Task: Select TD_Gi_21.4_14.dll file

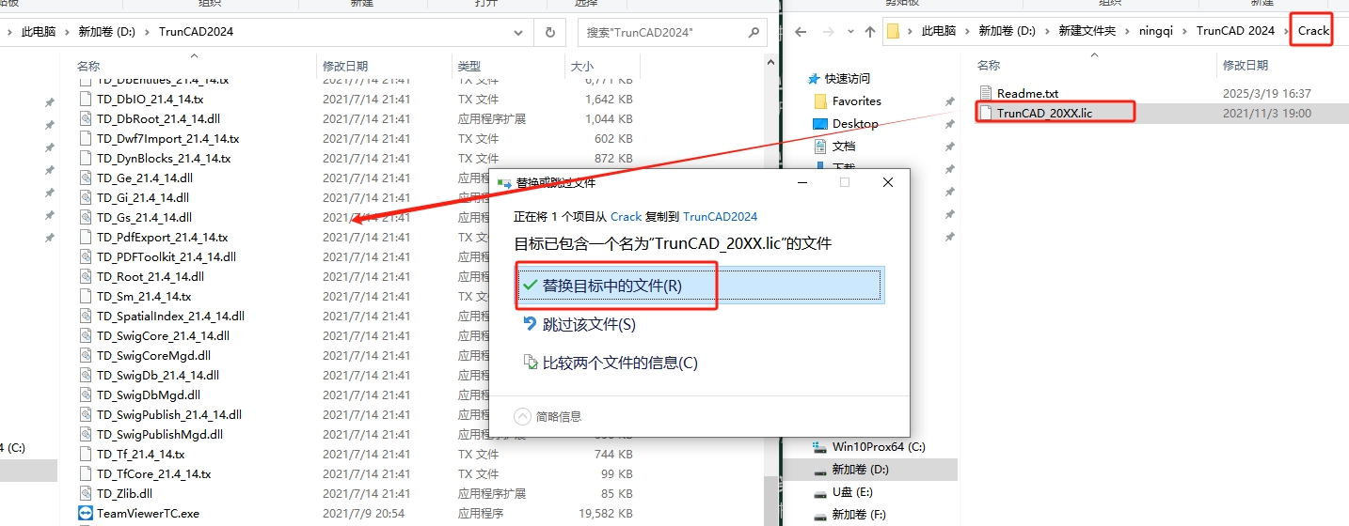Action: 143,197
